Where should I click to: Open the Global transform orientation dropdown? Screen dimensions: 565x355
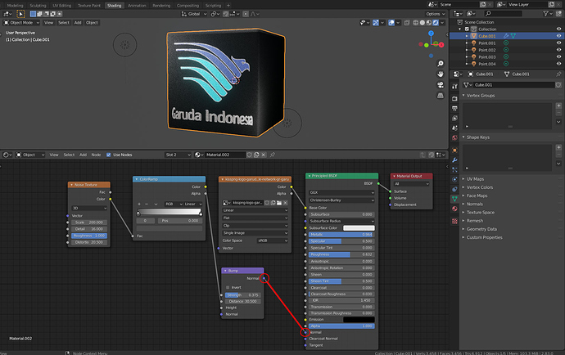click(194, 14)
